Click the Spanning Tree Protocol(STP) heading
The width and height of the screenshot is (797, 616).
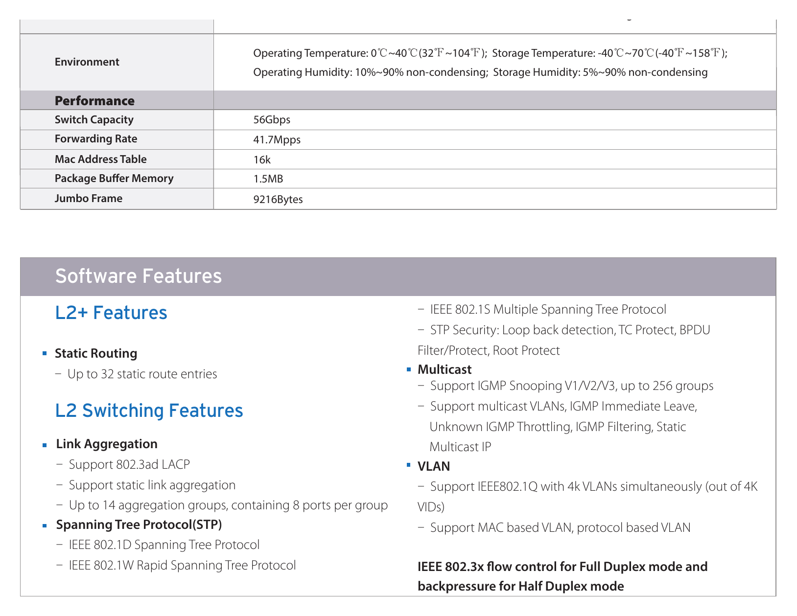[139, 525]
